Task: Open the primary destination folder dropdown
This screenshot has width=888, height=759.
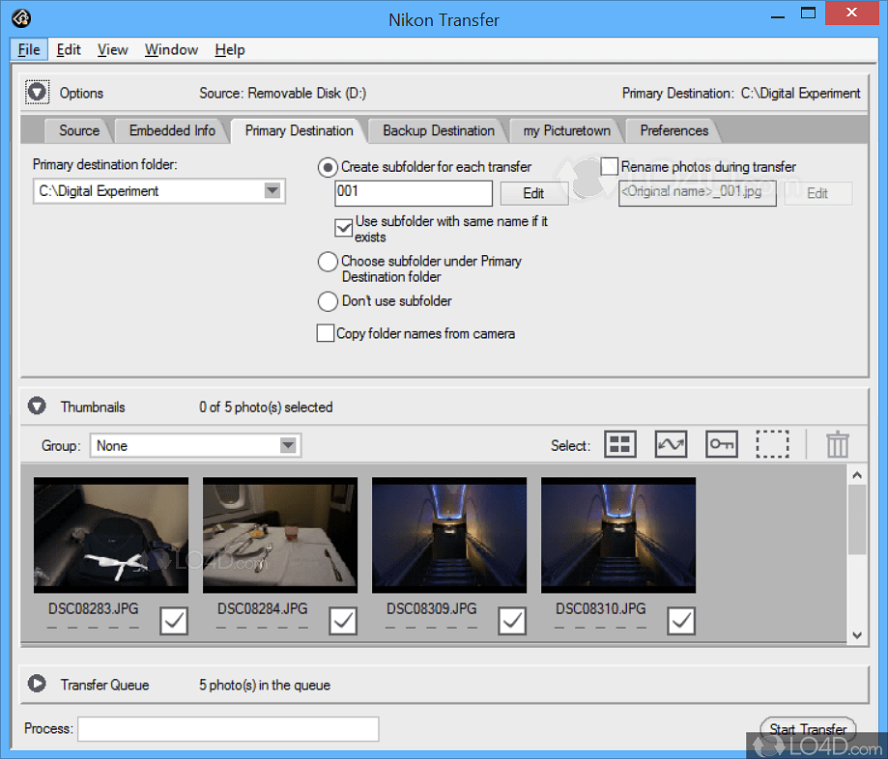Action: pos(272,191)
